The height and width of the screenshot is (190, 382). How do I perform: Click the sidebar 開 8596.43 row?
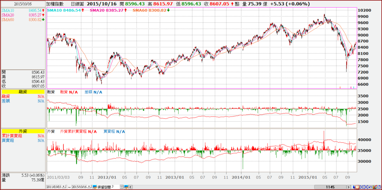[23, 72]
